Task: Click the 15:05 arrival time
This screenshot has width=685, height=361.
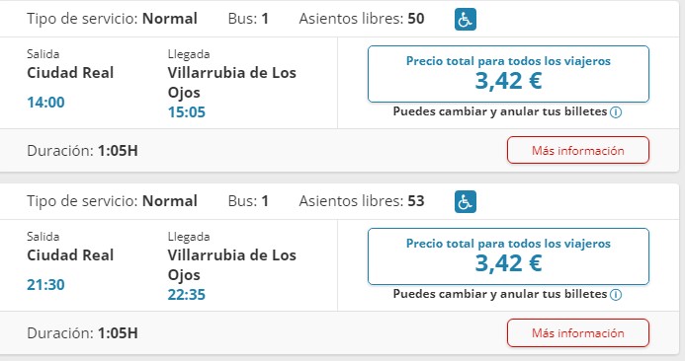Action: tap(187, 112)
